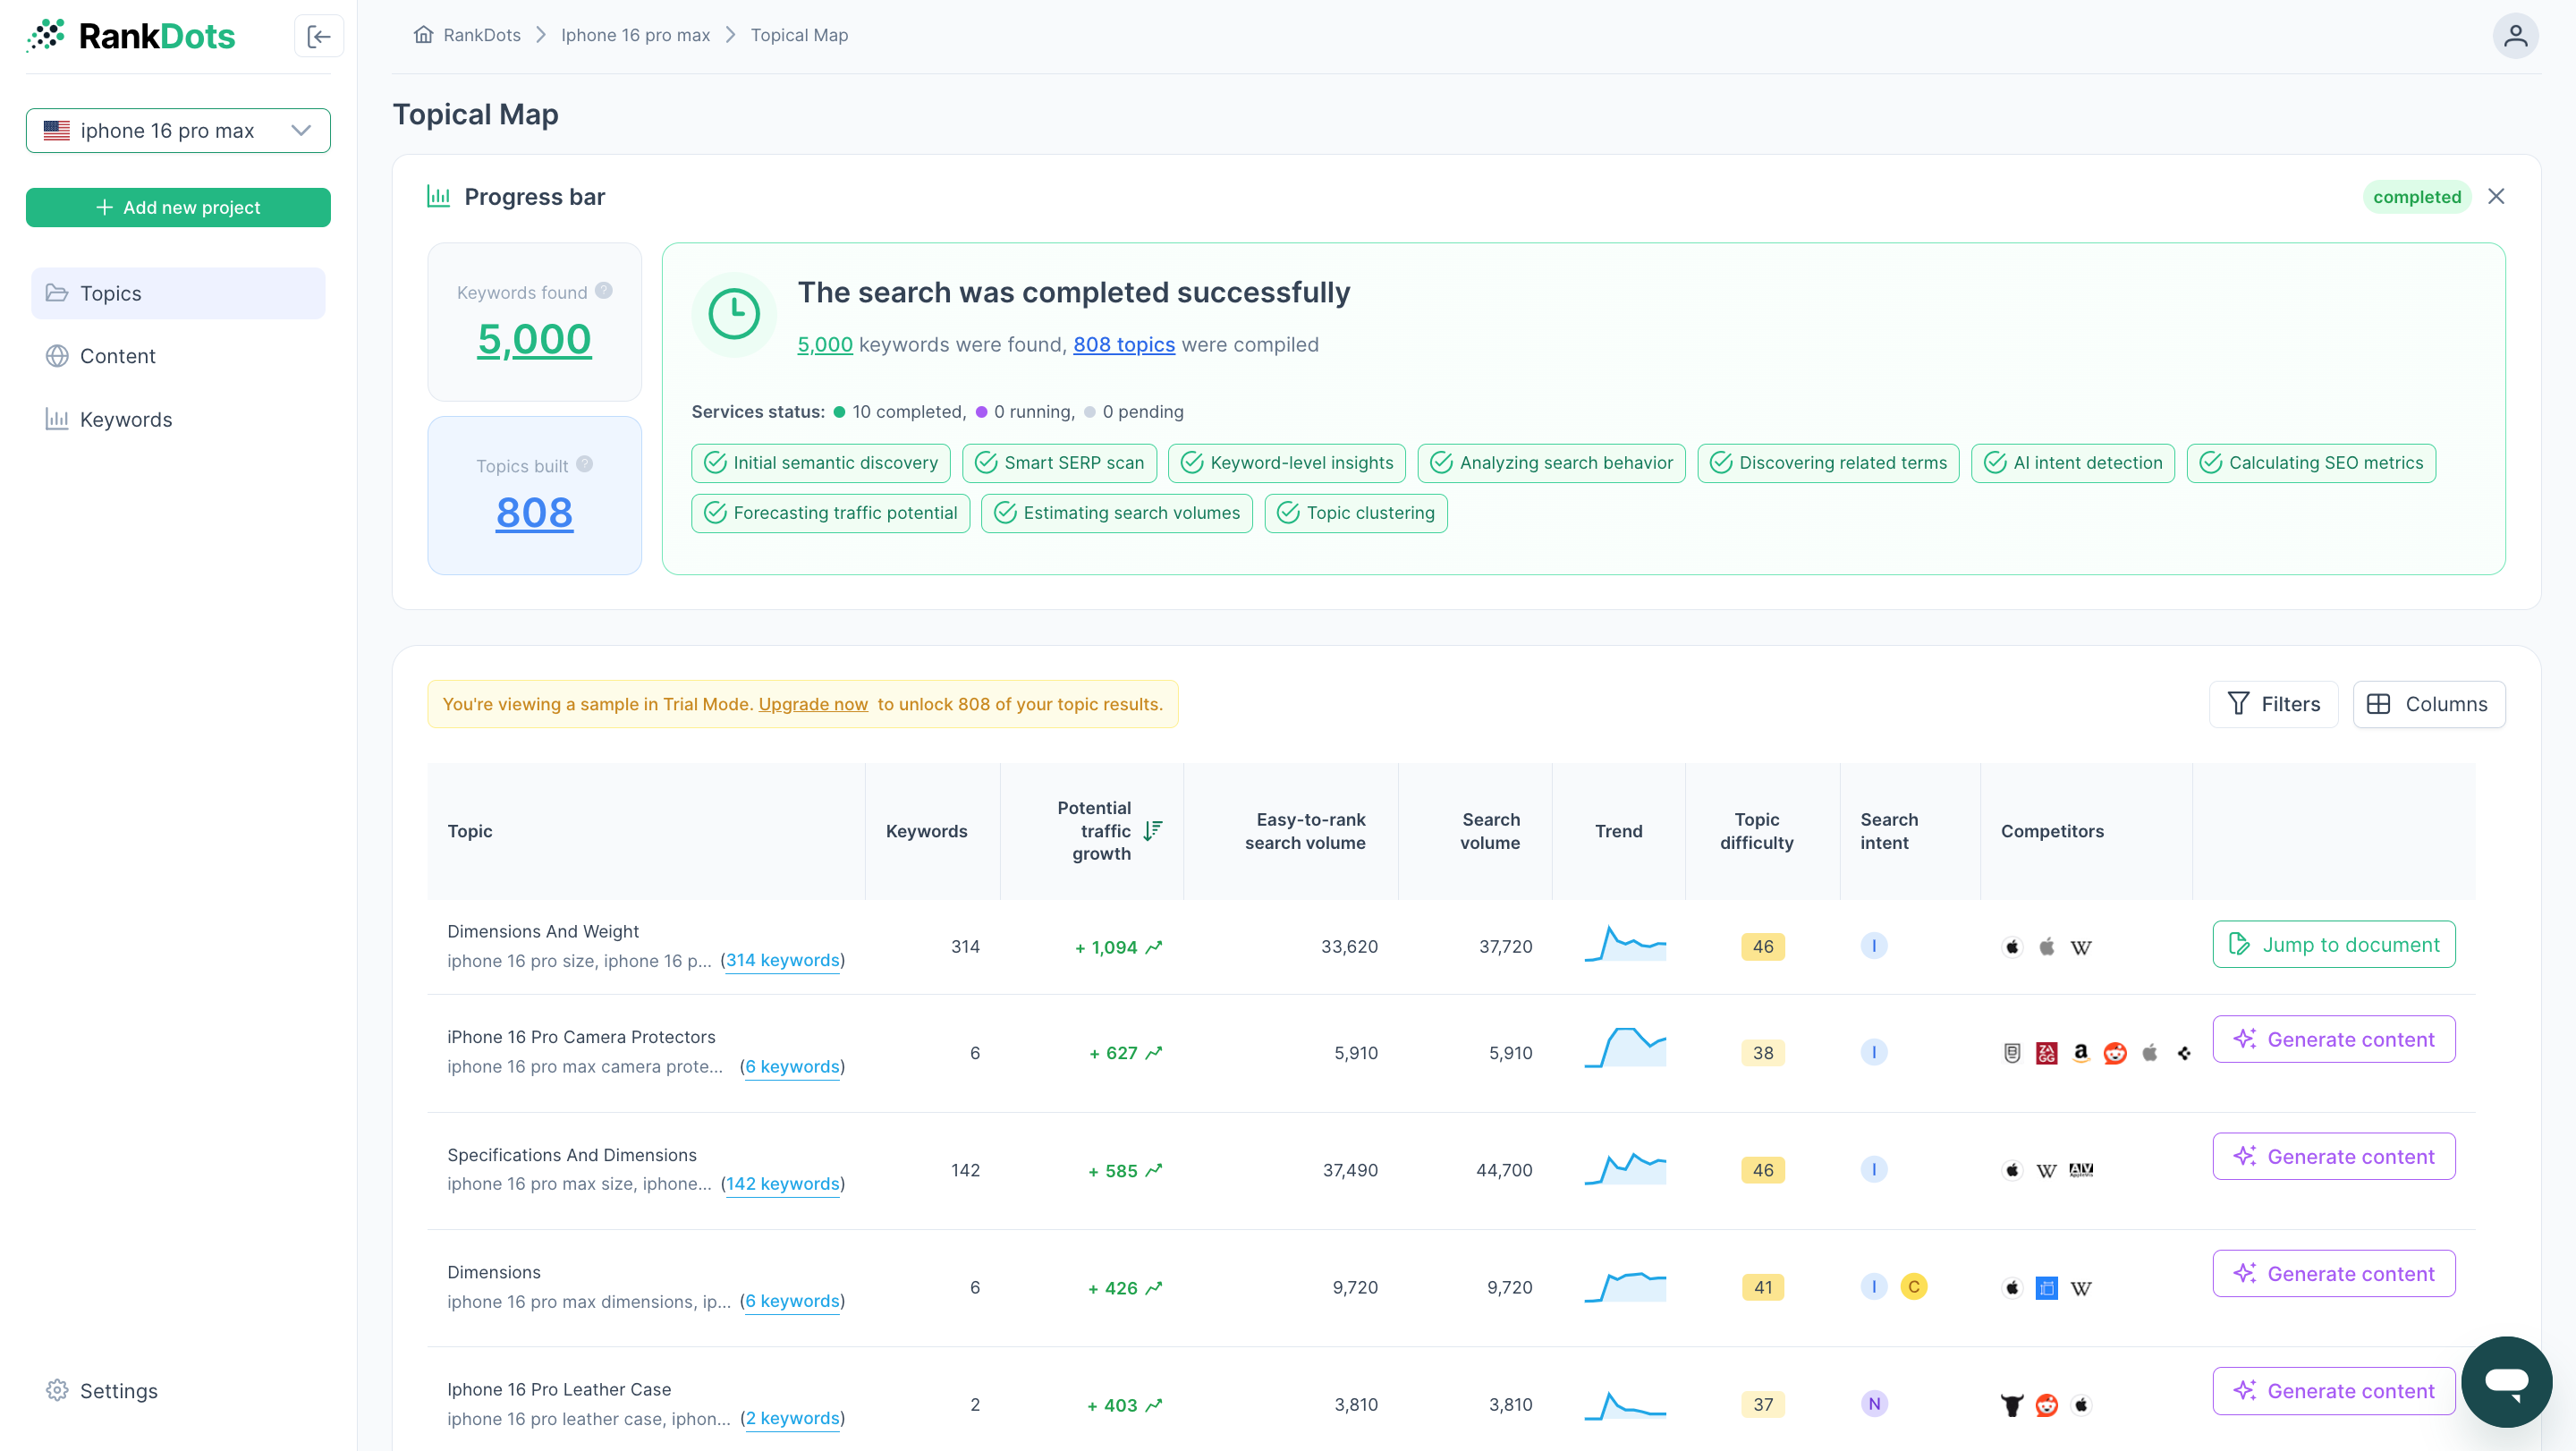Open the user profile avatar menu
2576x1451 pixels.
coord(2515,36)
